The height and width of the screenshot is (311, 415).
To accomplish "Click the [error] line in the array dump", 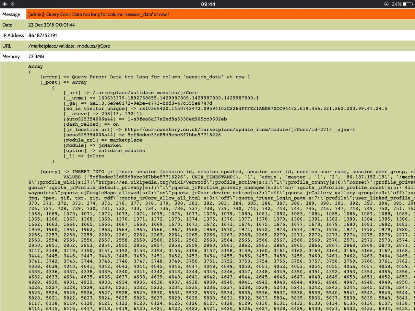I will point(145,77).
